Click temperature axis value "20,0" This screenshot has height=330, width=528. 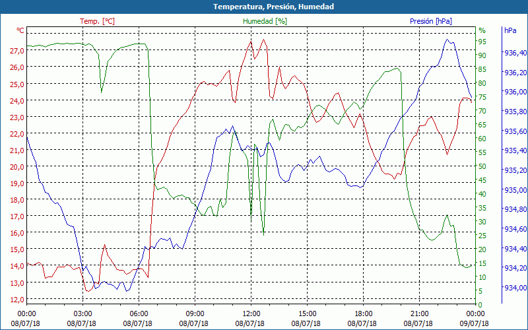click(17, 166)
